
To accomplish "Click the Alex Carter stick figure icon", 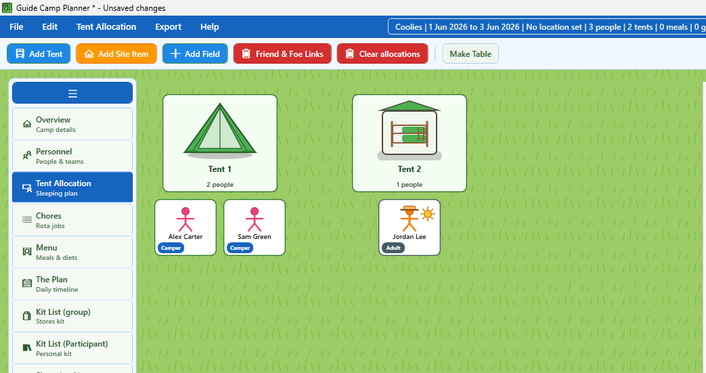I will tap(185, 219).
